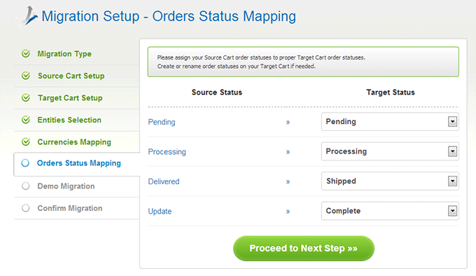Click green checkmark icon next to Target Cart Setup
The height and width of the screenshot is (276, 476).
tap(26, 98)
